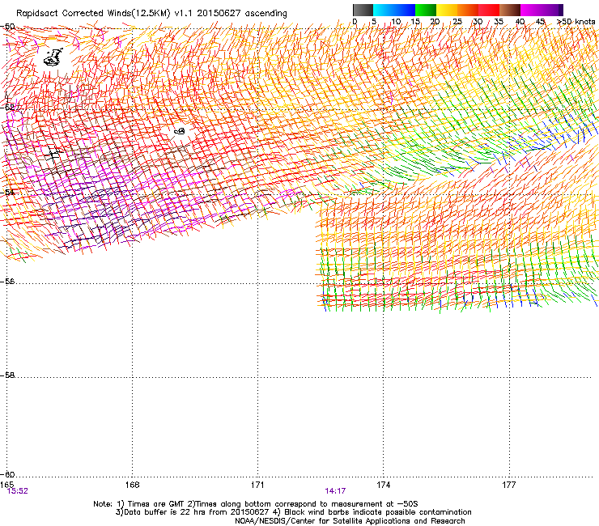Click the yellow 20-25 knots legend segment
The width and height of the screenshot is (599, 526).
(447, 10)
